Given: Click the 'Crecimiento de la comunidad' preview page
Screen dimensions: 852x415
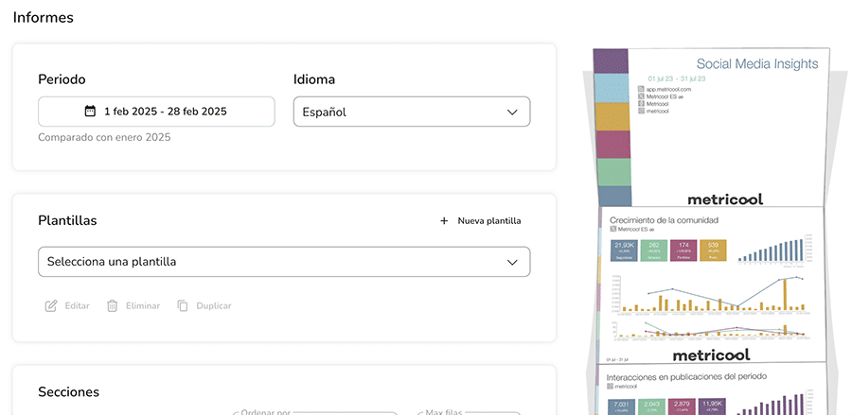Looking at the screenshot, I should click(x=711, y=285).
